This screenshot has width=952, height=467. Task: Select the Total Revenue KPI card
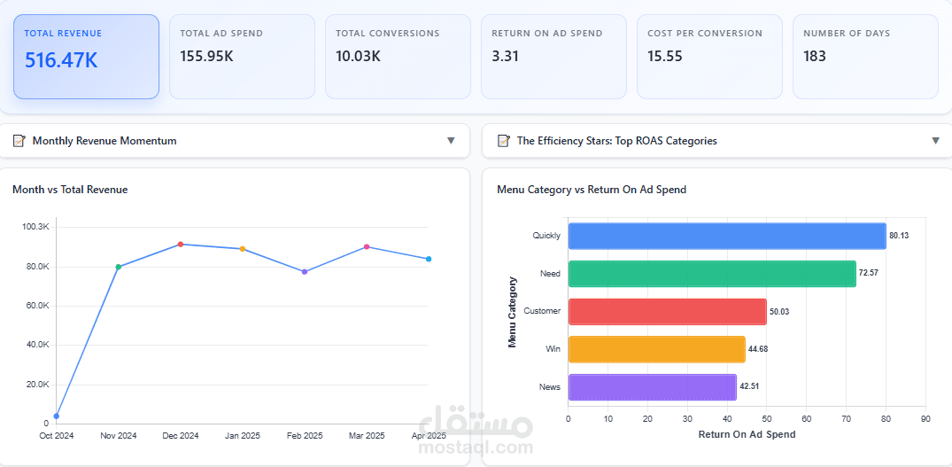[x=86, y=57]
